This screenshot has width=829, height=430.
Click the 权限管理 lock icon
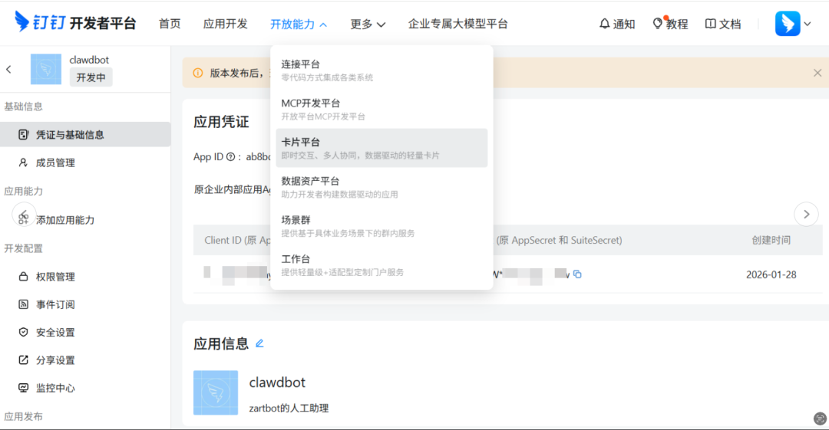click(23, 276)
